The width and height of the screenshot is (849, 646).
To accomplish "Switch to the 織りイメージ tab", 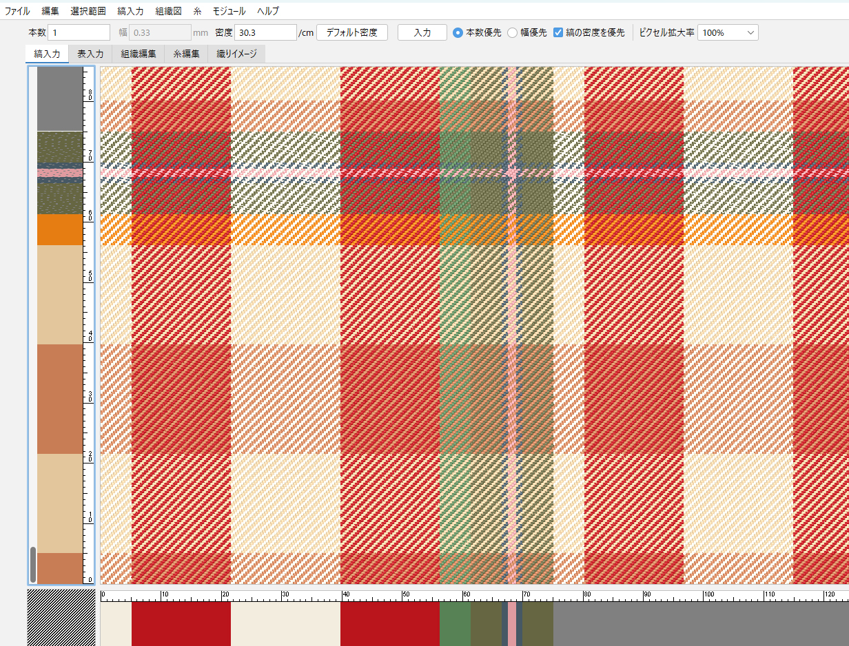I will (x=236, y=54).
